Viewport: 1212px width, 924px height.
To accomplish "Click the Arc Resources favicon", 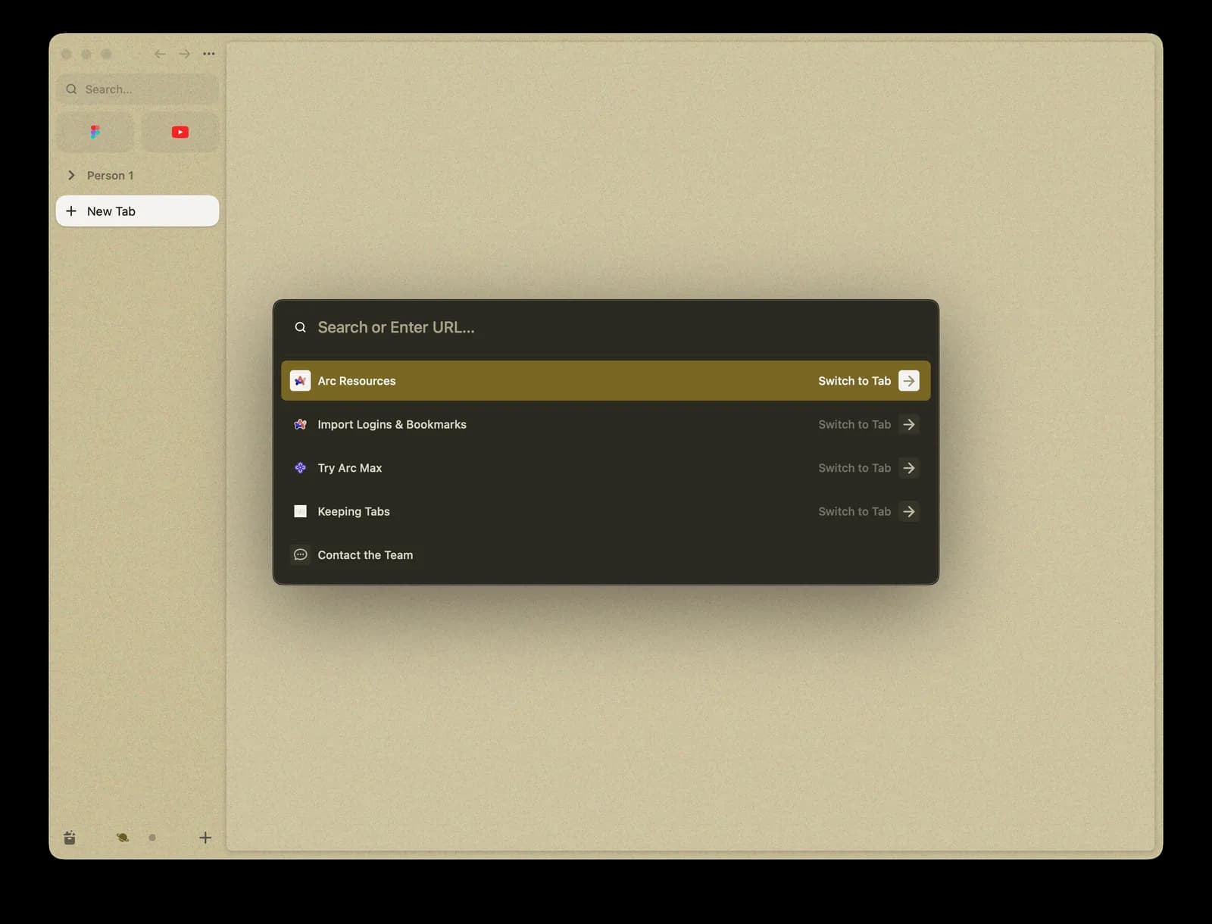I will [300, 380].
